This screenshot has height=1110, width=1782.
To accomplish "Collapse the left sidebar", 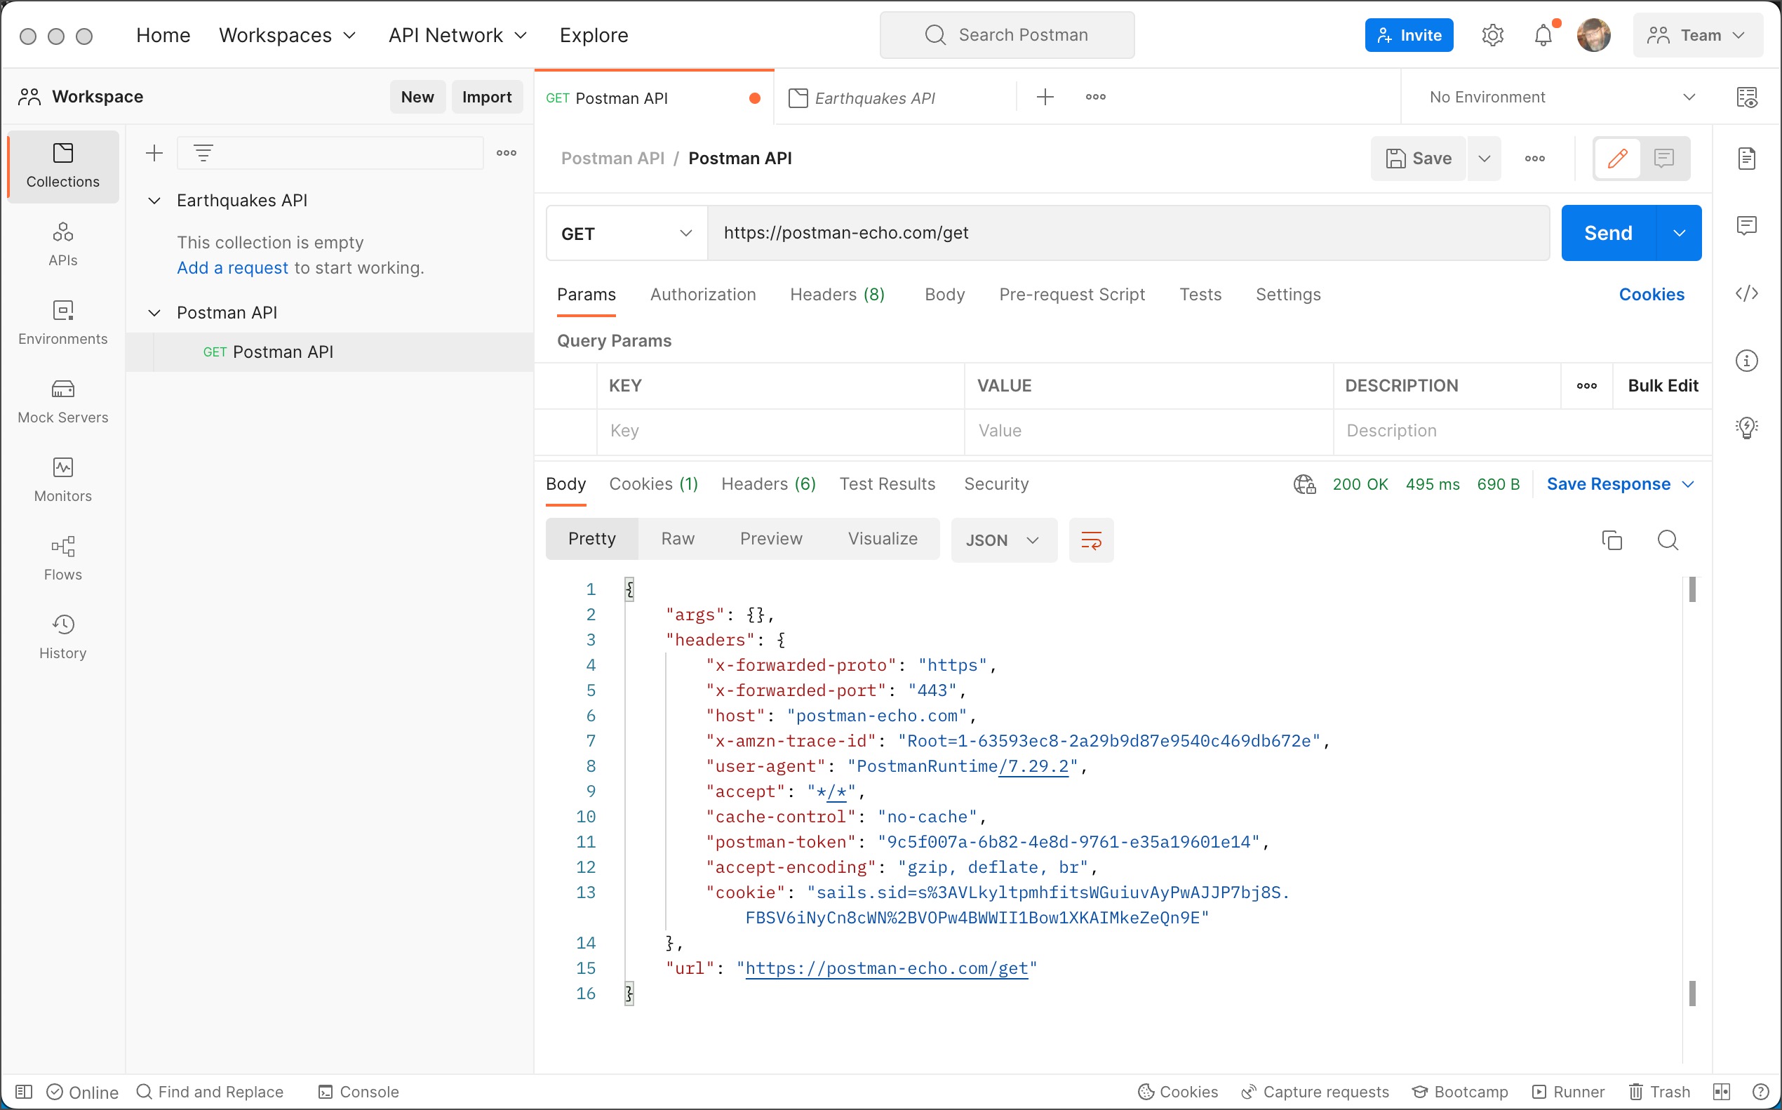I will pyautogui.click(x=23, y=1092).
